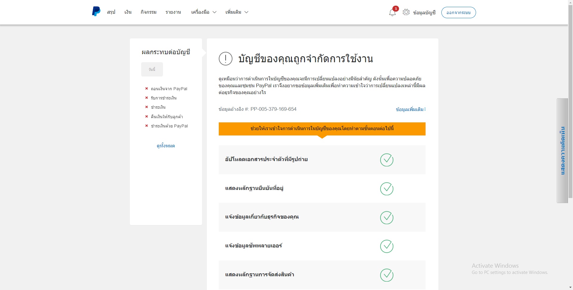
Task: Click the ดูทั้งหมด link
Action: click(x=166, y=146)
